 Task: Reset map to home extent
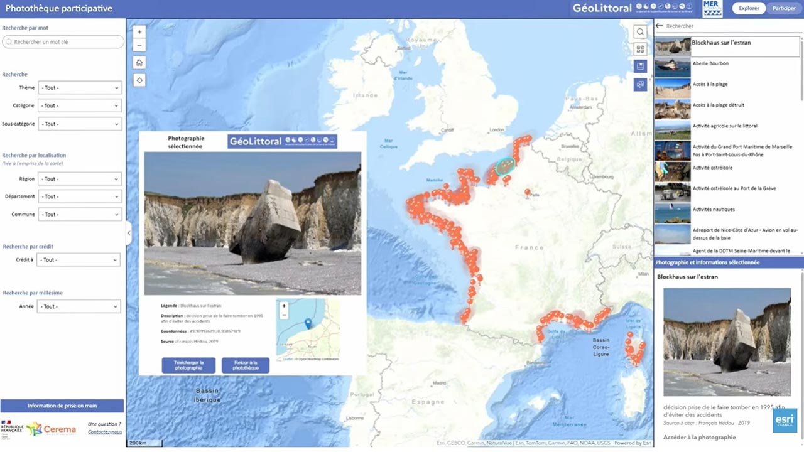139,63
